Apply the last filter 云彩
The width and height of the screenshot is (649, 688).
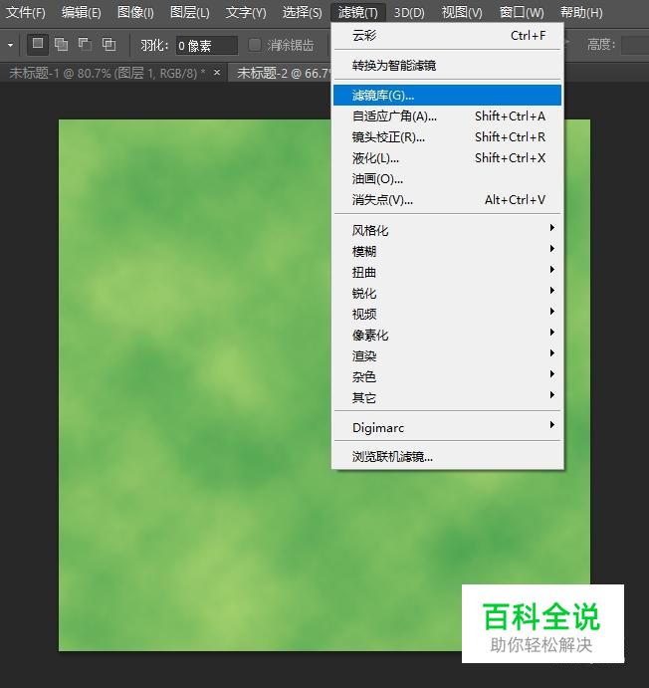[x=447, y=36]
